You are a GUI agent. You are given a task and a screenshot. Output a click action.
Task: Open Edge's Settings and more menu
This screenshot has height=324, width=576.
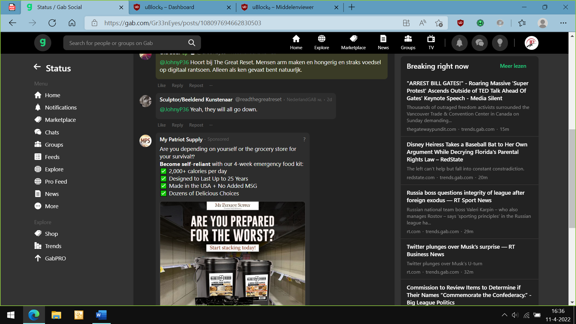[563, 23]
